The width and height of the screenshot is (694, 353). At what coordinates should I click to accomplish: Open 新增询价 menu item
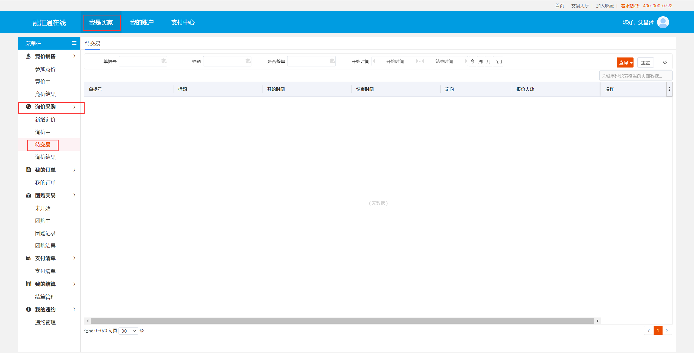click(x=45, y=120)
